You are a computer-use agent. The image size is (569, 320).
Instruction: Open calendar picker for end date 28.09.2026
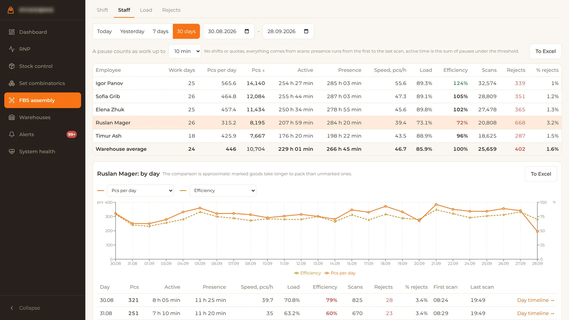pyautogui.click(x=306, y=31)
